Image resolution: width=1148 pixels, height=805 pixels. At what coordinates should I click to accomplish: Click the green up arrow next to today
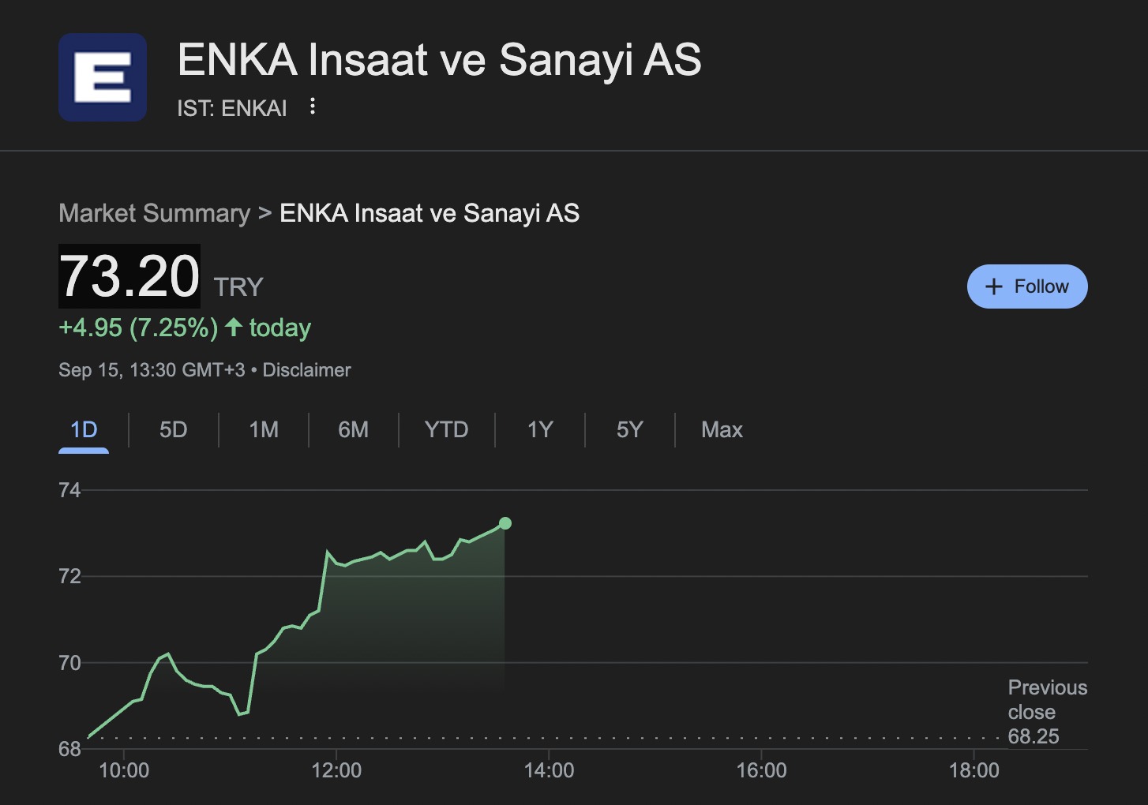point(233,327)
